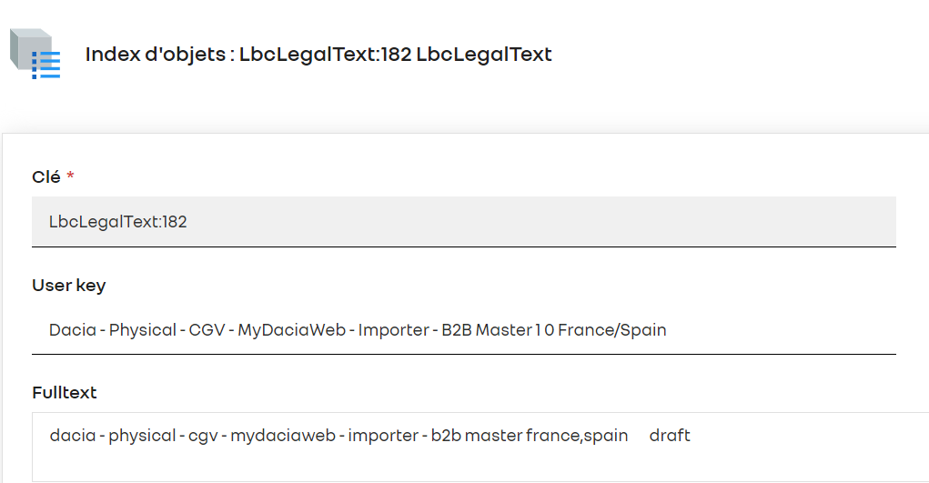Click france,spain in the Fulltext area
The width and height of the screenshot is (929, 483).
(577, 437)
